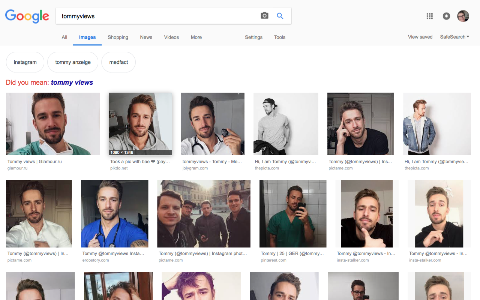Click the jolygram.com source text
This screenshot has height=300, width=480.
[x=195, y=168]
